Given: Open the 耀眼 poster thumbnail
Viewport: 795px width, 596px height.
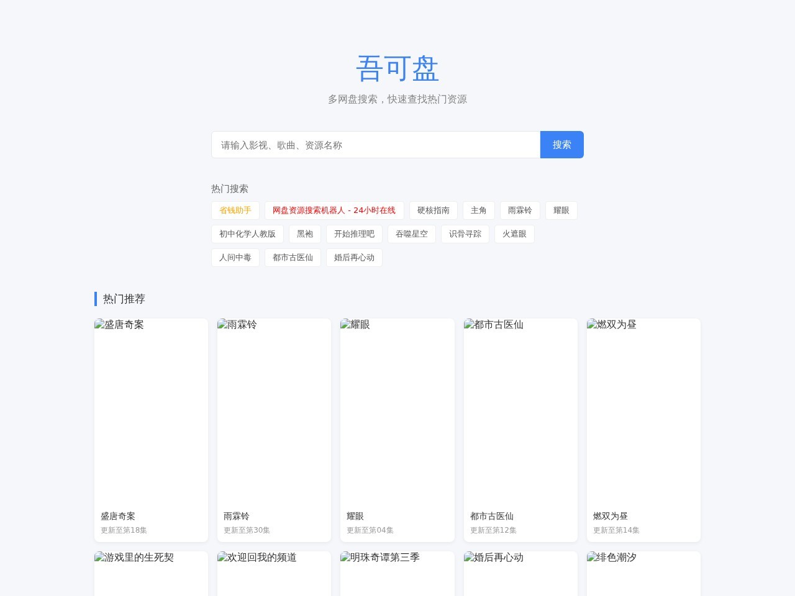Looking at the screenshot, I should pyautogui.click(x=397, y=412).
